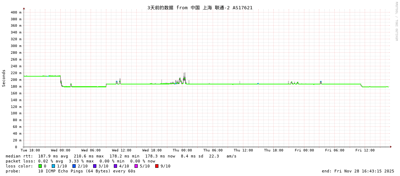Click the graph title mentioning AS17621
This screenshot has height=176, width=400.
[x=200, y=7]
